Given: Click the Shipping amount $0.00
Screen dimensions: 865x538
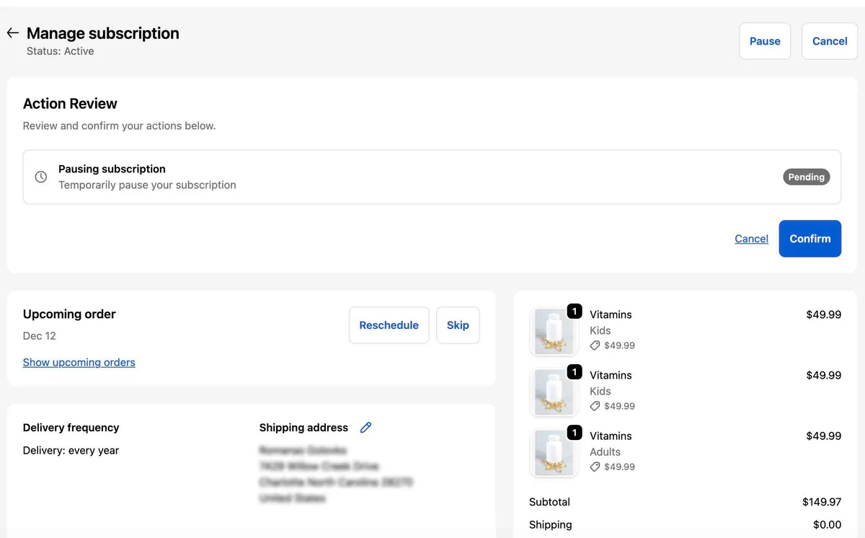Looking at the screenshot, I should pyautogui.click(x=827, y=525).
